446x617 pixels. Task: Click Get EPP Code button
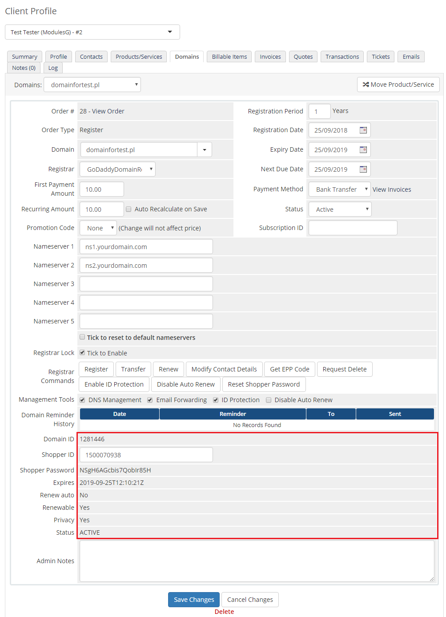tap(289, 369)
